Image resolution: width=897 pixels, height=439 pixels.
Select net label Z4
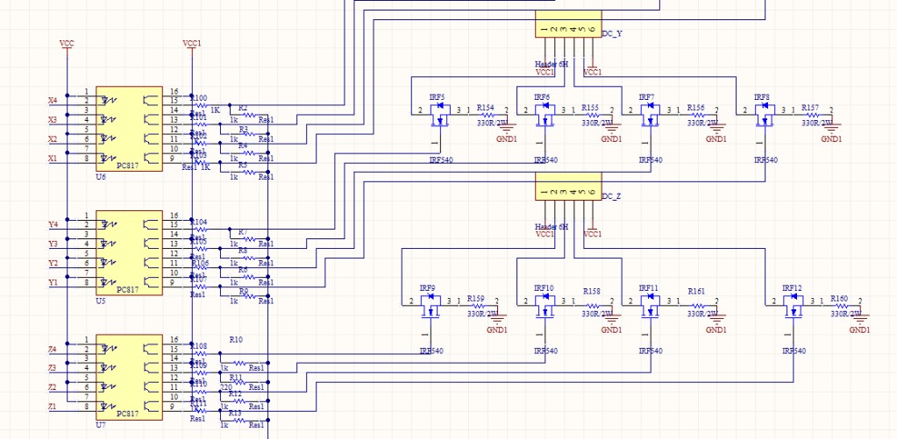coord(53,350)
